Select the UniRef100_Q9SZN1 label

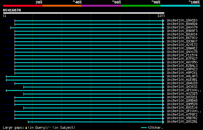[182, 122]
